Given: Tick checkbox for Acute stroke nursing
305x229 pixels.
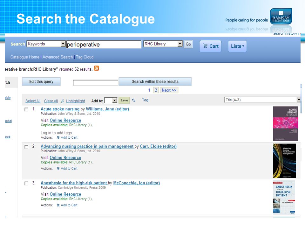Looking at the screenshot, I should pos(26,109).
